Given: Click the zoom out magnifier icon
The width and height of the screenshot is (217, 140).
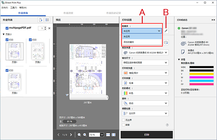Looking at the screenshot, I should (x=79, y=135).
